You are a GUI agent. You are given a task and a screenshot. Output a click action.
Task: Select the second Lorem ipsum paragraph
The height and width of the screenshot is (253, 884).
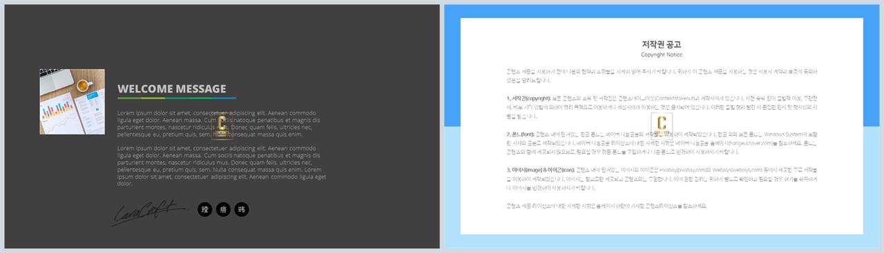(222, 166)
